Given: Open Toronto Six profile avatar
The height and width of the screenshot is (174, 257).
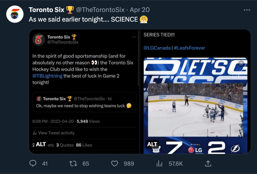Looking at the screenshot, I should 15,14.
